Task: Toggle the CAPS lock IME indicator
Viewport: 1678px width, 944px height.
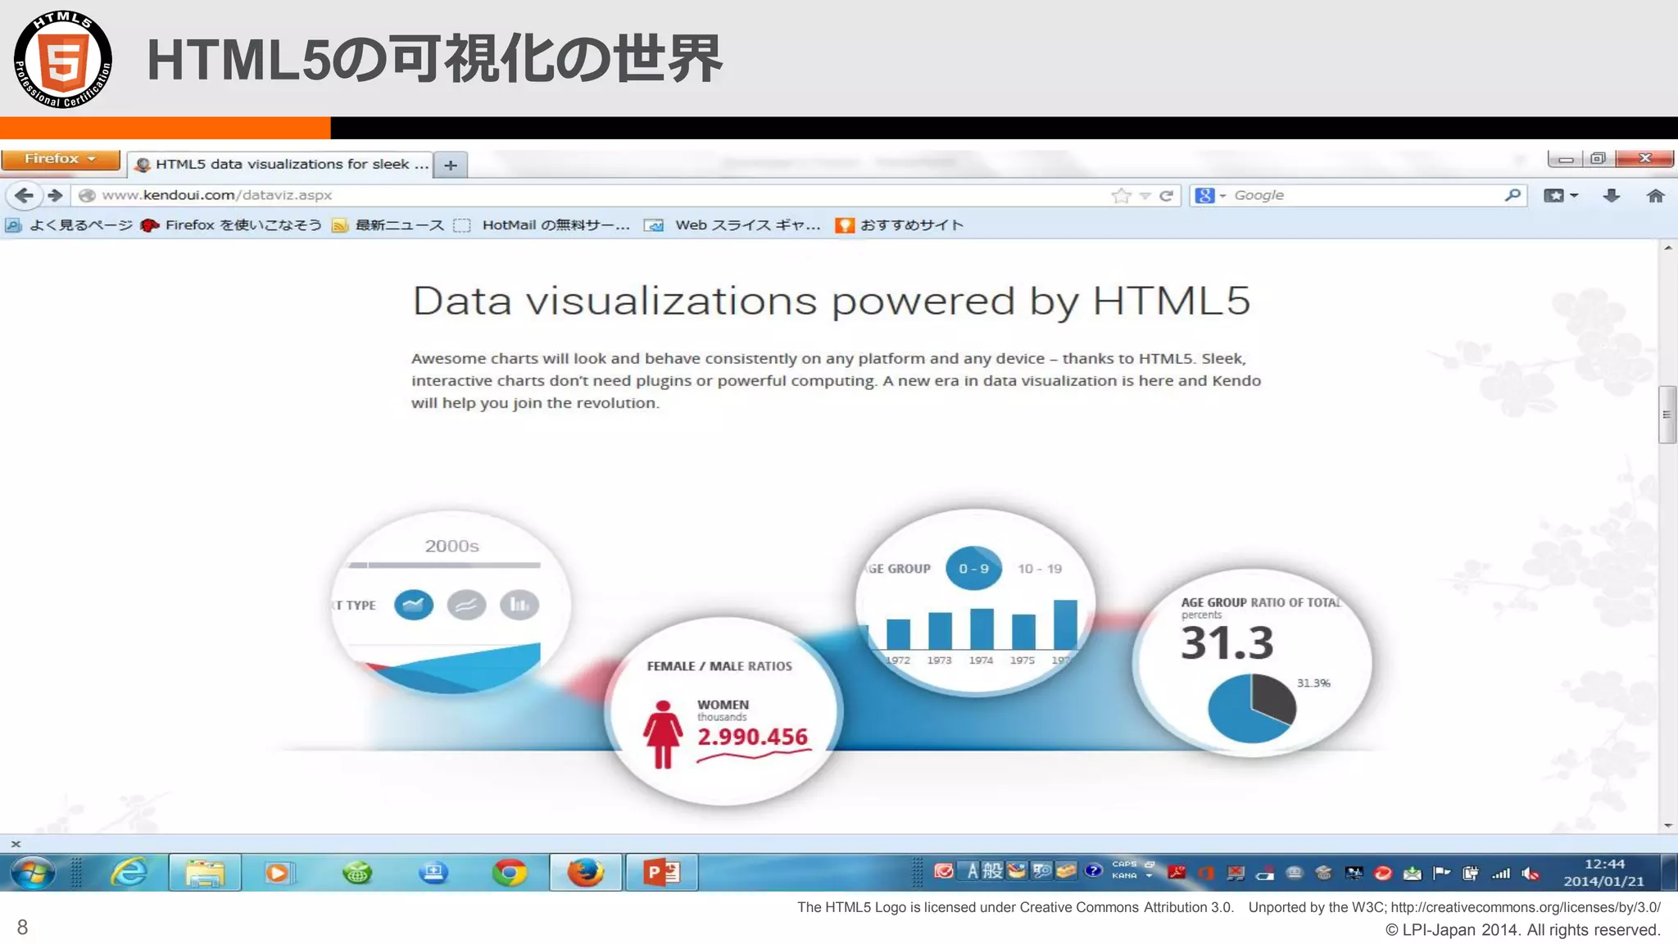Action: 1124,865
